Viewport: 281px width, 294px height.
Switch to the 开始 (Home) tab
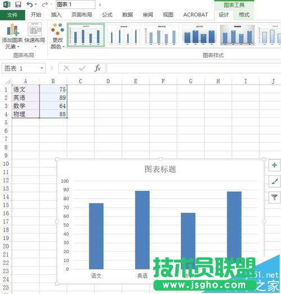coord(36,15)
